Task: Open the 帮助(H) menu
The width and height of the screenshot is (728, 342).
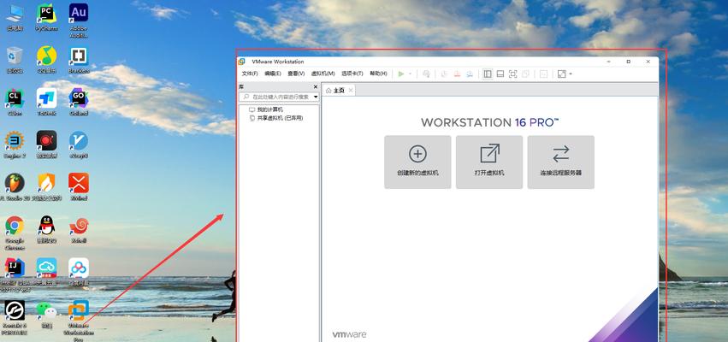Action: [378, 74]
